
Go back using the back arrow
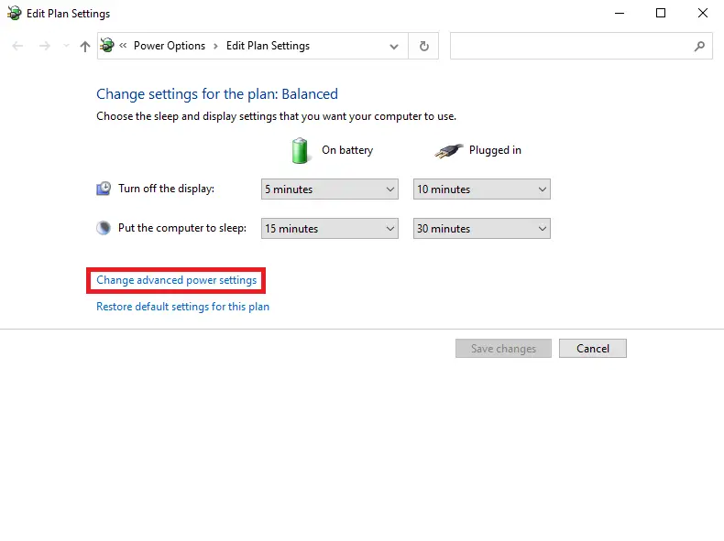[x=17, y=46]
